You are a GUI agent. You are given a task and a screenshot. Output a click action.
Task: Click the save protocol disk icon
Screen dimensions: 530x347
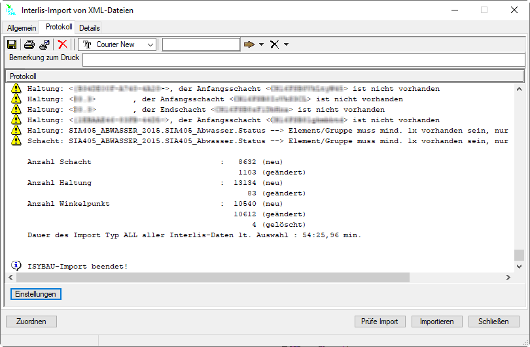[x=12, y=44]
